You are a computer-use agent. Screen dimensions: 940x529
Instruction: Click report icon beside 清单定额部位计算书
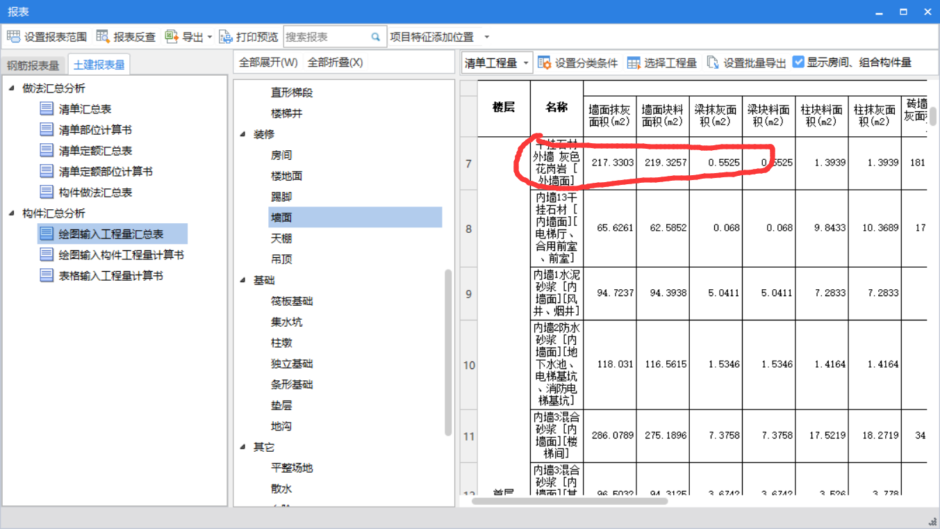[x=47, y=171]
